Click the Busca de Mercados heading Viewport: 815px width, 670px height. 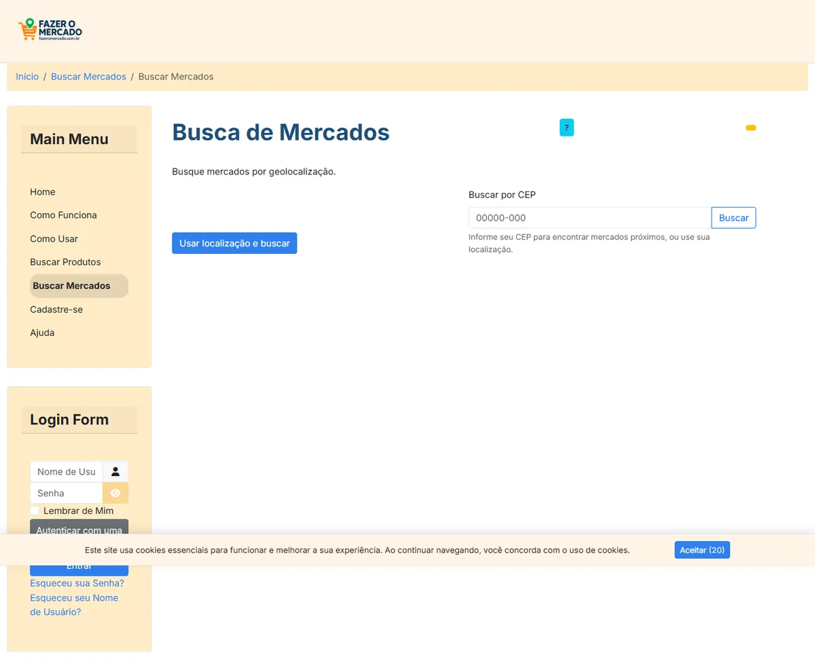pos(280,132)
